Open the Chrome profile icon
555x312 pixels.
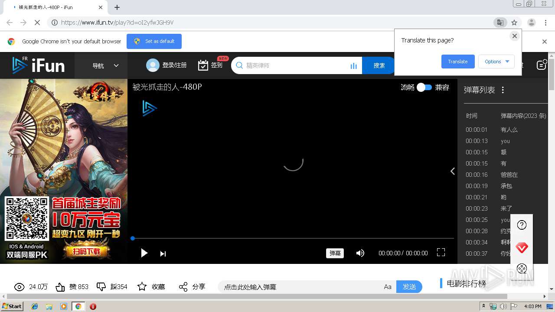click(x=532, y=23)
